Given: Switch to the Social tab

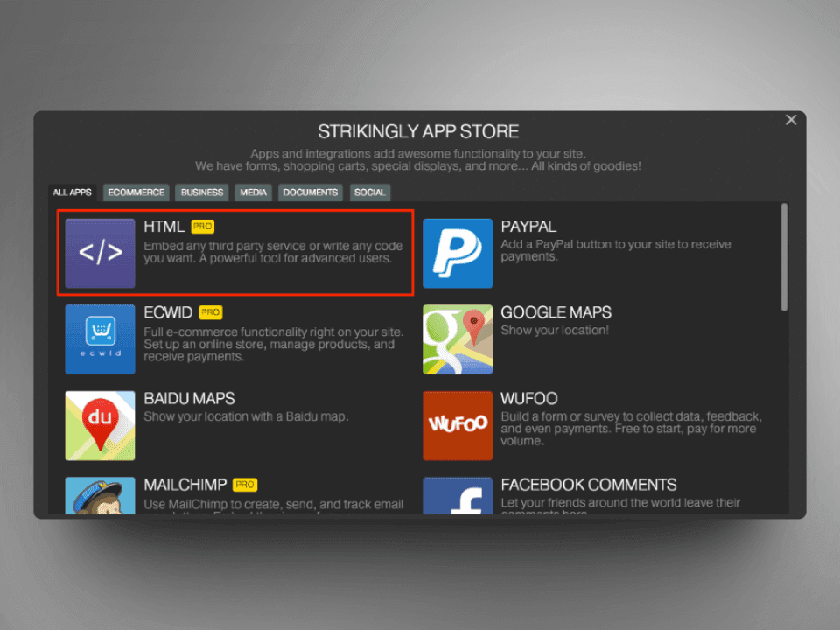Looking at the screenshot, I should [369, 192].
